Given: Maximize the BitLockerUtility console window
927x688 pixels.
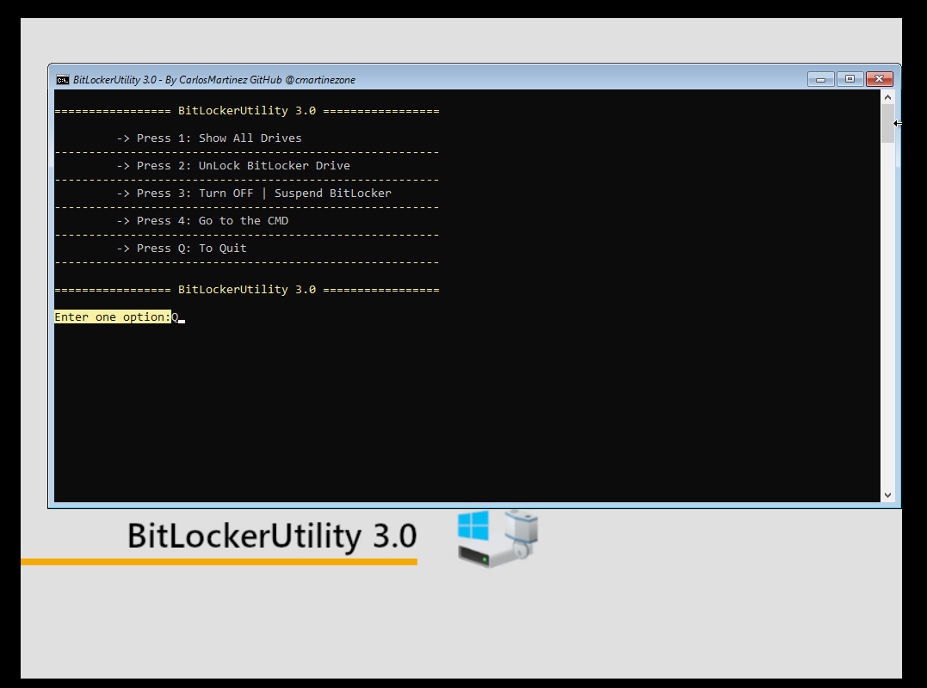Looking at the screenshot, I should click(x=850, y=79).
